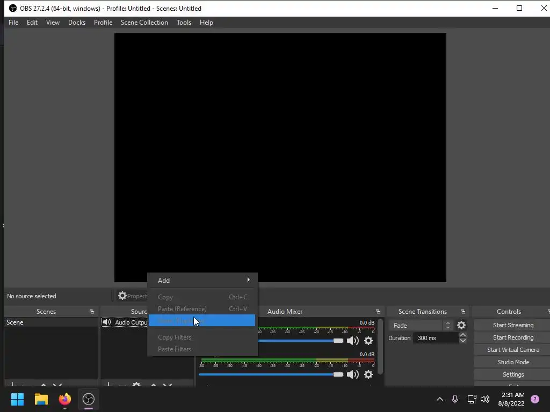Pop out the Audio Mixer dock

pos(378,312)
